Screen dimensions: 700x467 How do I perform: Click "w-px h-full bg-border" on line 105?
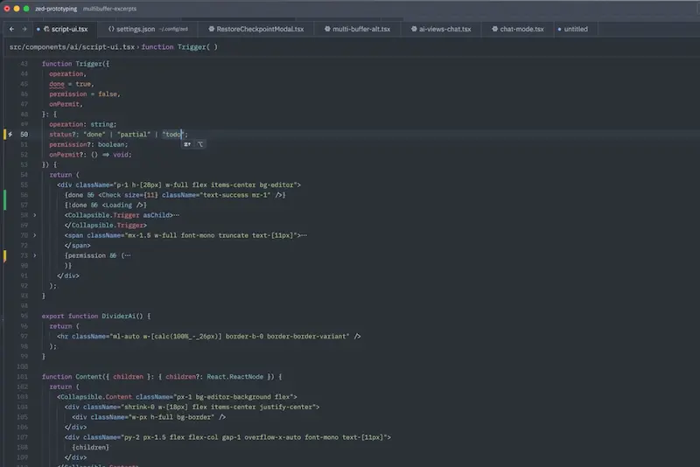171,417
